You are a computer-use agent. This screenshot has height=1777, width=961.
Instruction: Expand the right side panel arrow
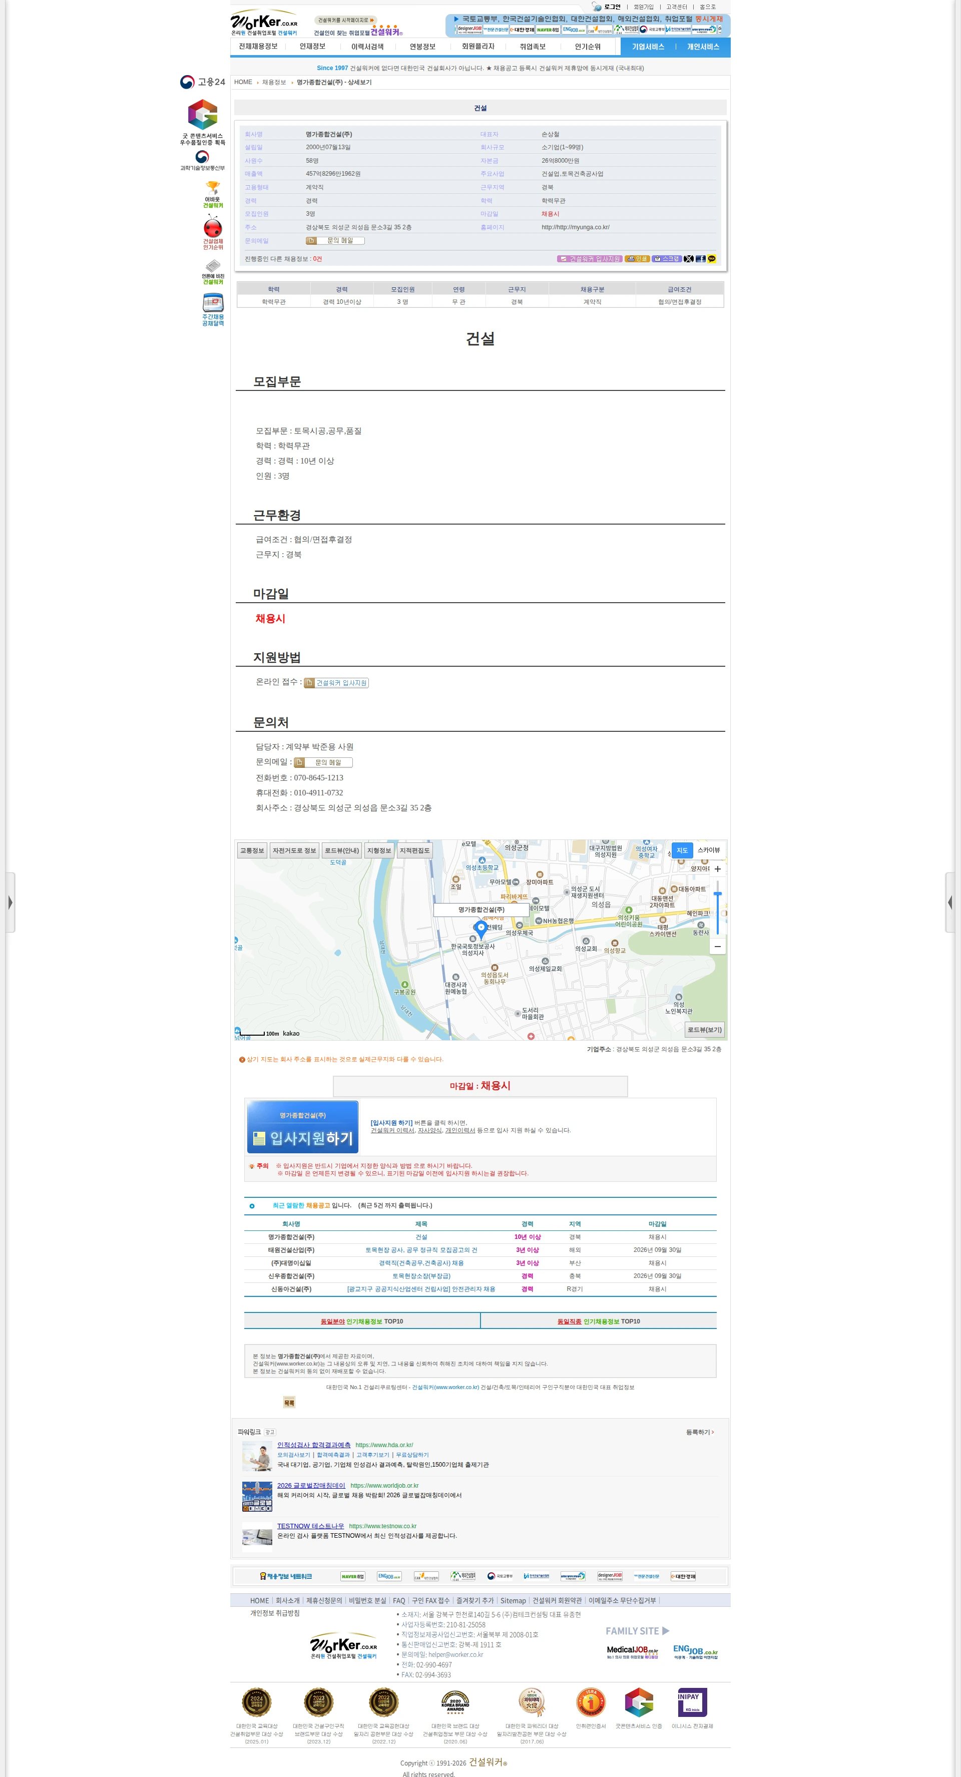[x=950, y=903]
